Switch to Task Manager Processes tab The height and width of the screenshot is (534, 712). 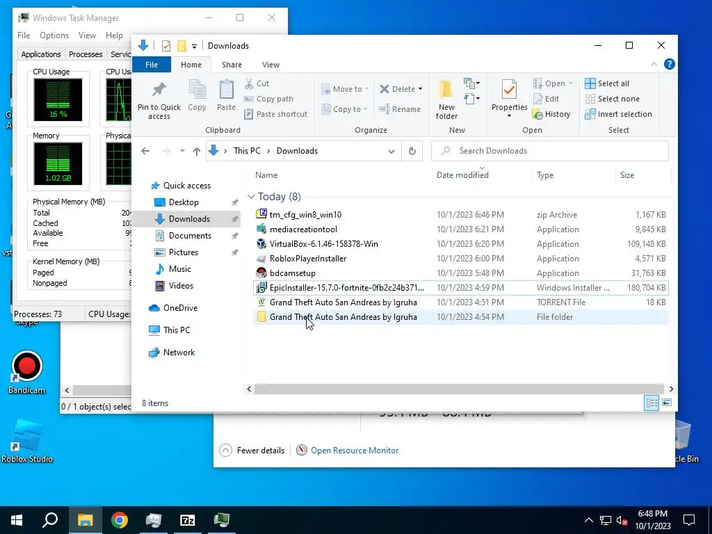(86, 54)
